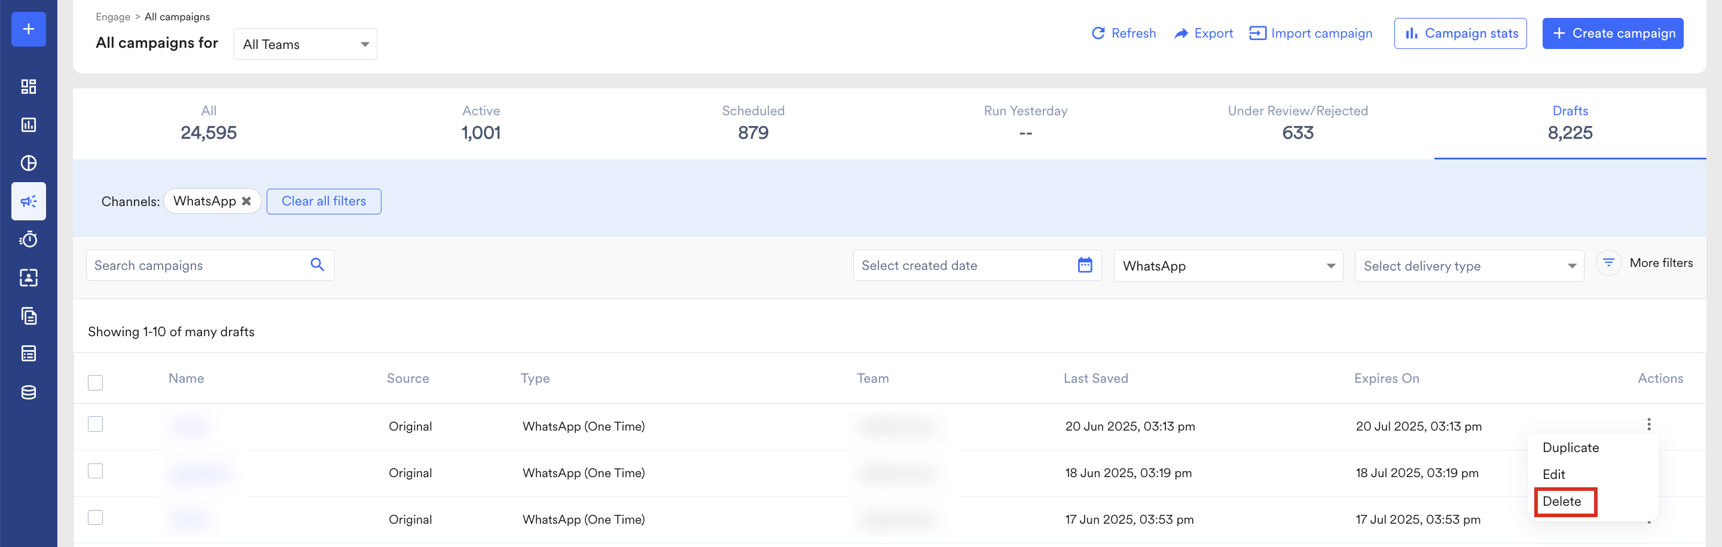The width and height of the screenshot is (1722, 547).
Task: Open the database stack icon in sidebar
Action: coord(29,392)
